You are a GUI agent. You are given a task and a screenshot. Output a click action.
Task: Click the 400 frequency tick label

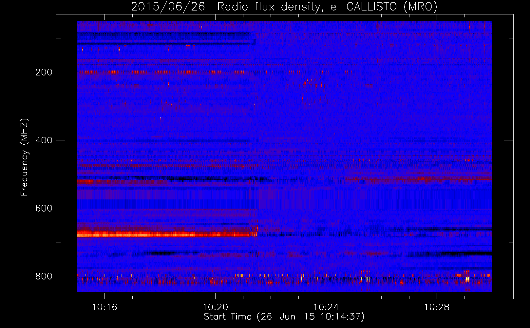point(44,140)
